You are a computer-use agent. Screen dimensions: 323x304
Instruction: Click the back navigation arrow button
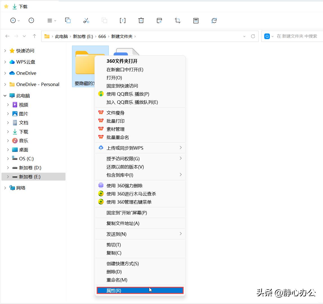coord(7,36)
